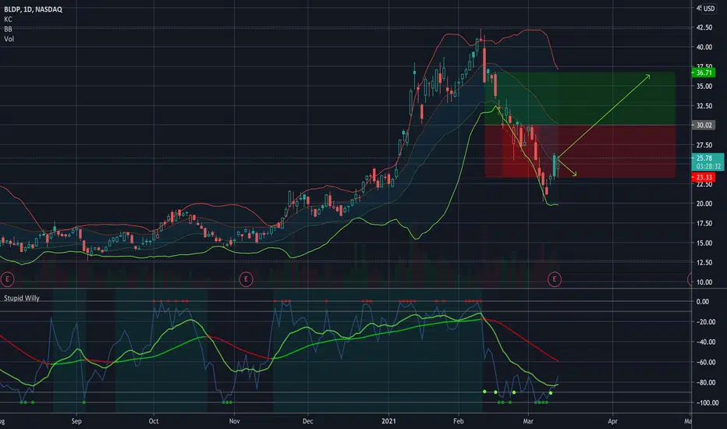Click the 10.00 price scale value
This screenshot has height=429, width=727.
704,282
